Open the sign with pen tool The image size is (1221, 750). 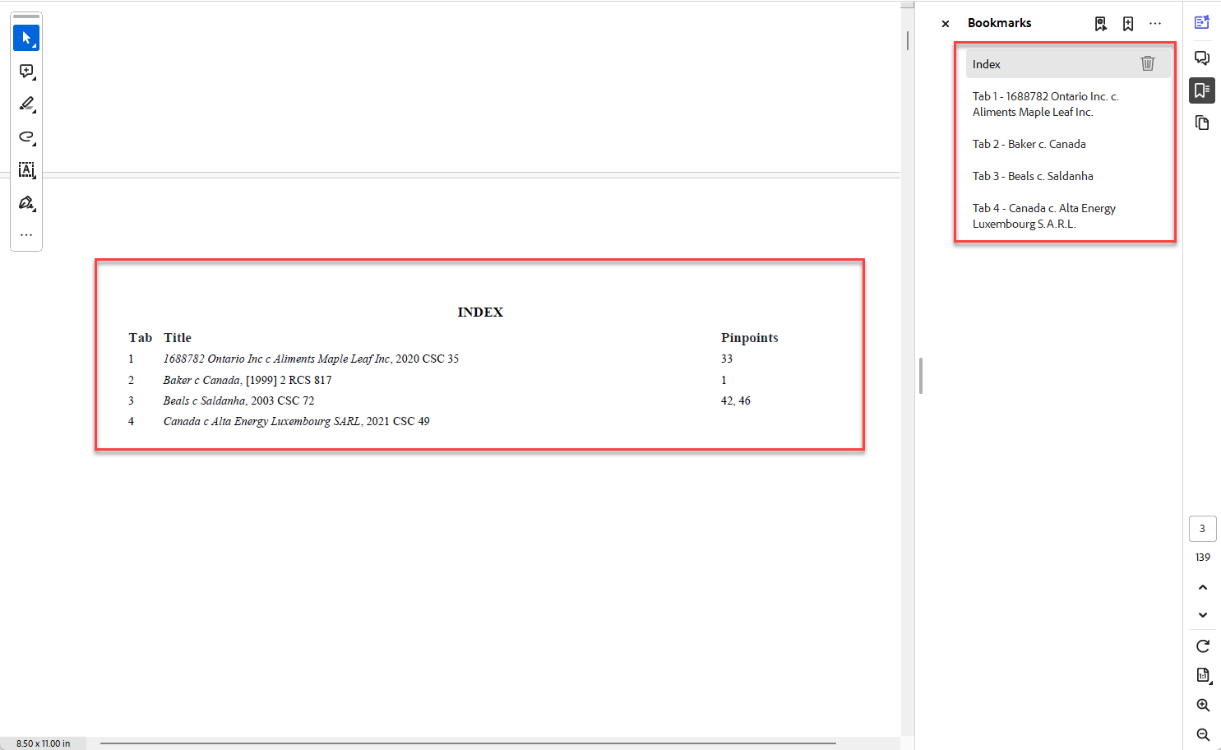coord(26,203)
